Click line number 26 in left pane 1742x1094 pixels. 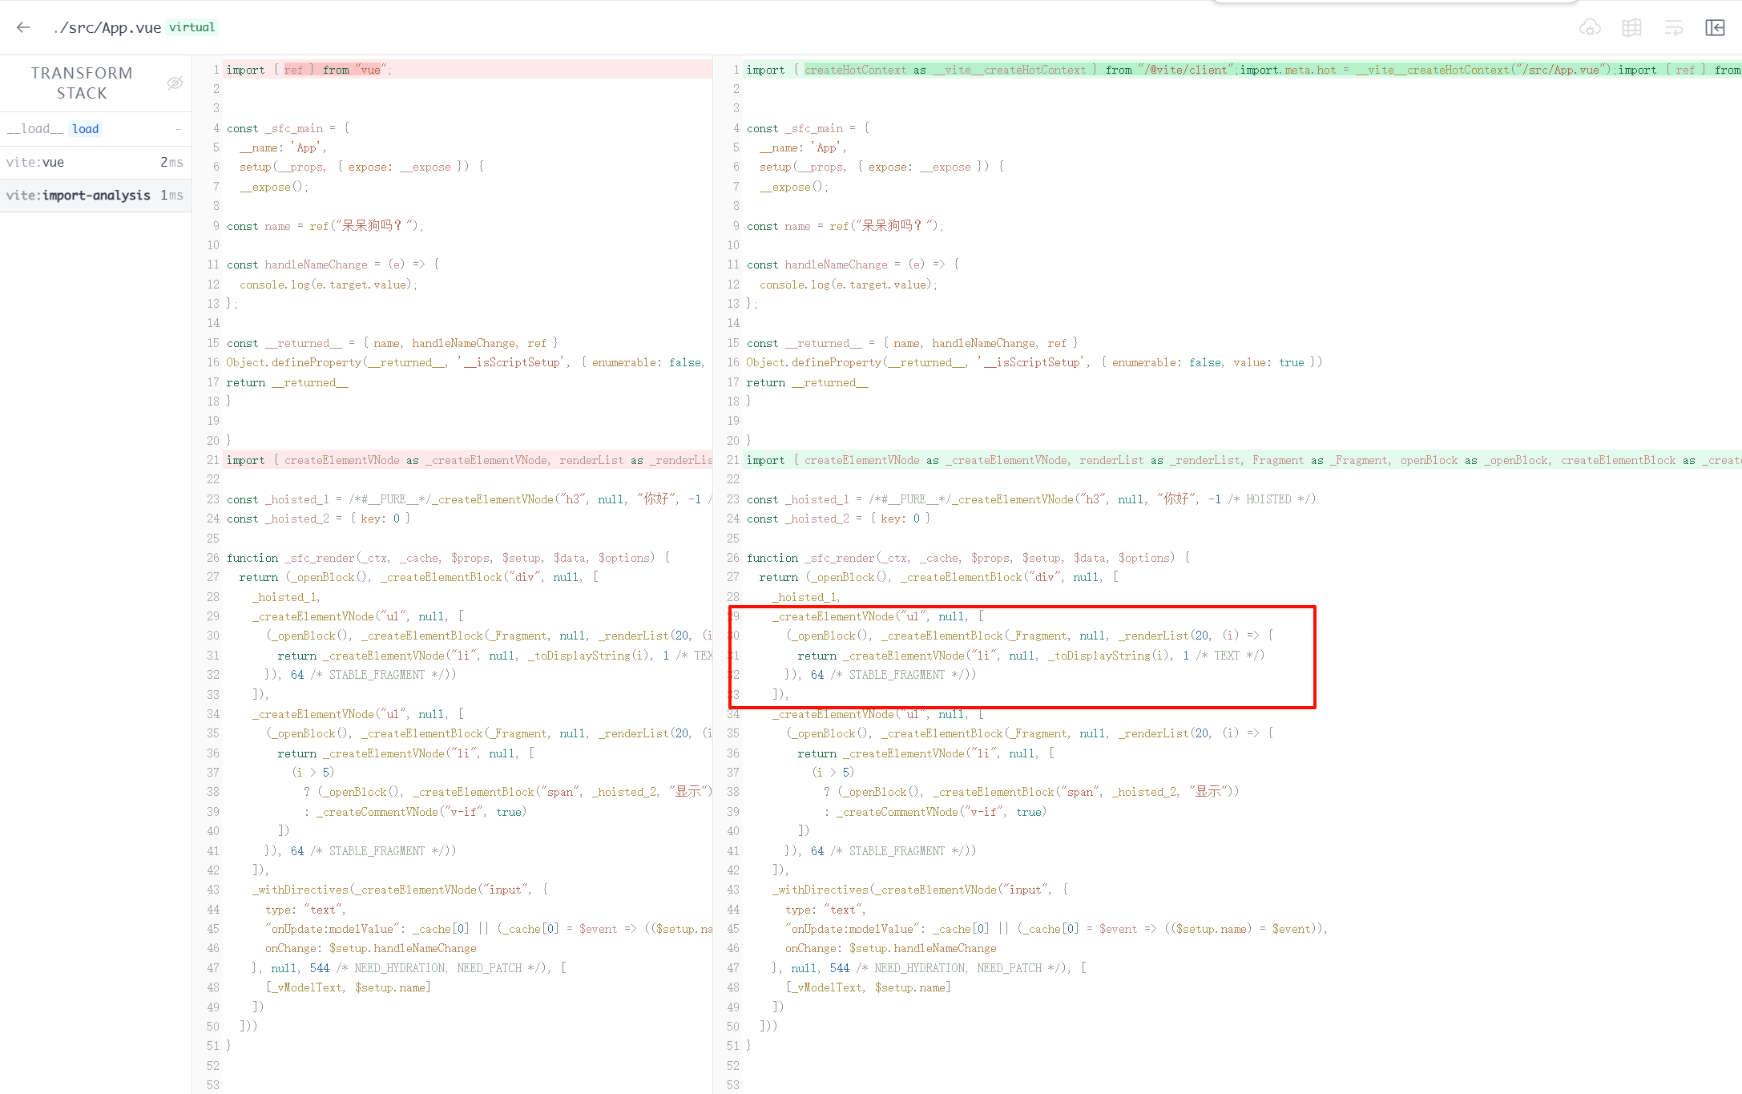tap(212, 558)
